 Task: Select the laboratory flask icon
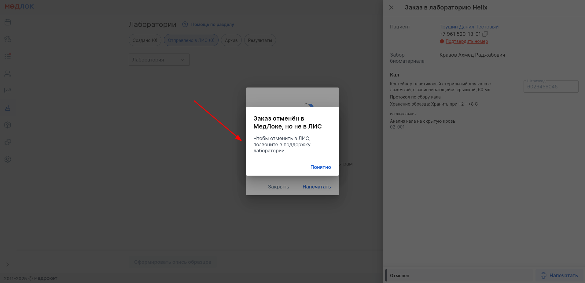(8, 108)
